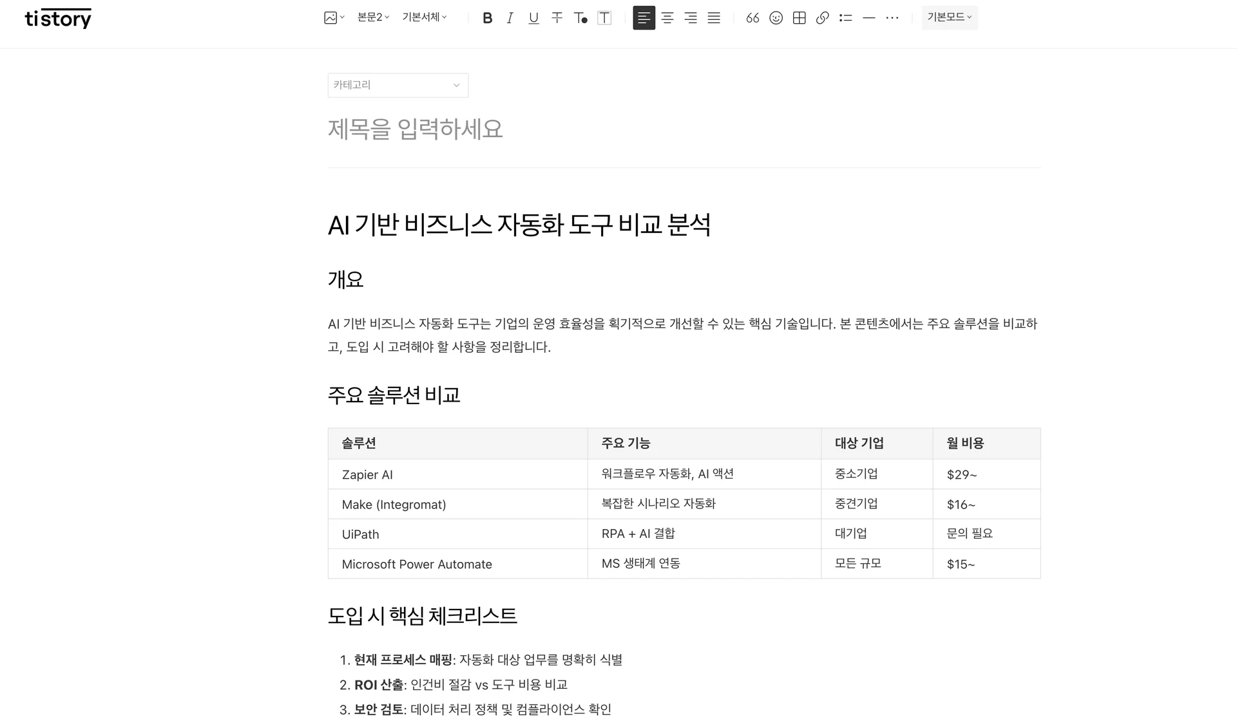Center align the text
The height and width of the screenshot is (726, 1237).
tap(667, 18)
